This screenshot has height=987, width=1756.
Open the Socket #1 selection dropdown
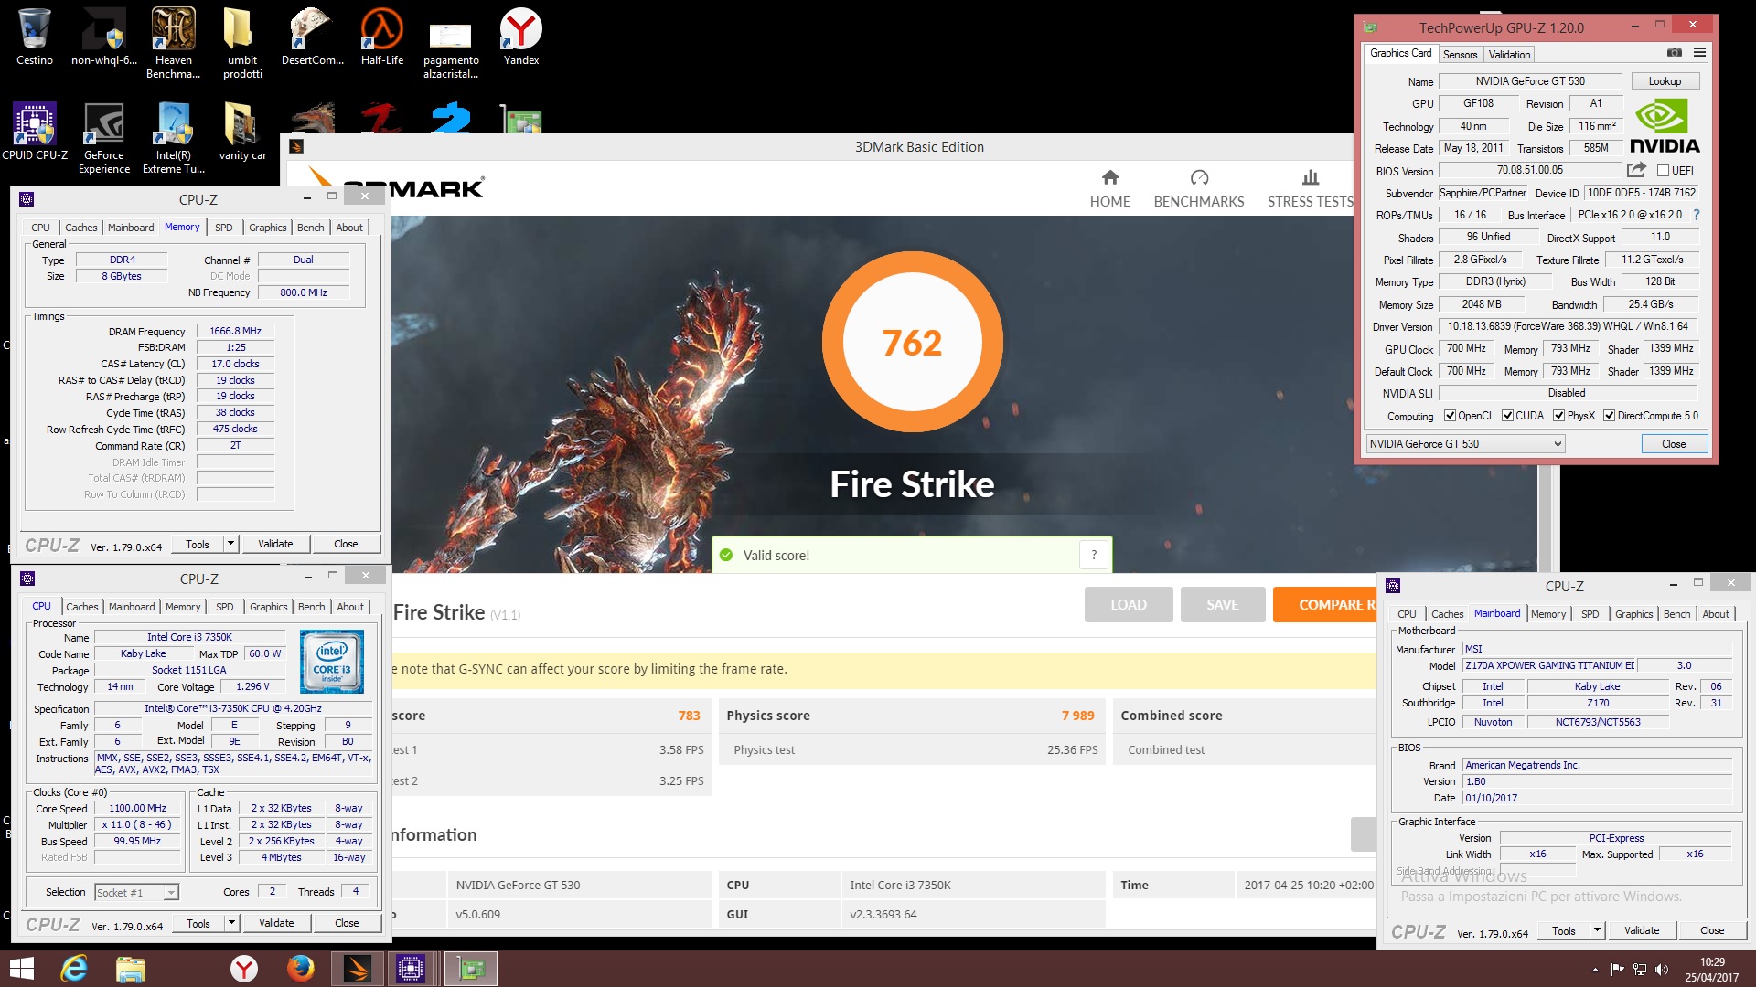(x=136, y=893)
